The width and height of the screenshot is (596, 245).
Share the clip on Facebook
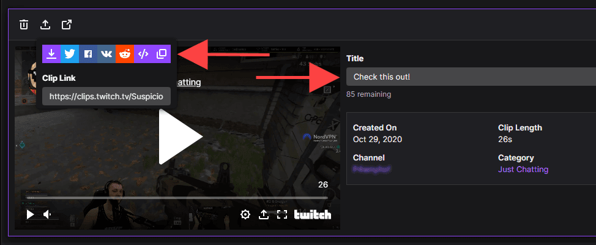click(88, 54)
